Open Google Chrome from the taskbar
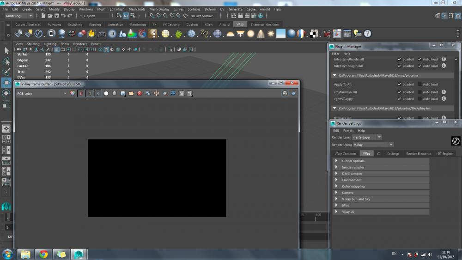 (43, 254)
